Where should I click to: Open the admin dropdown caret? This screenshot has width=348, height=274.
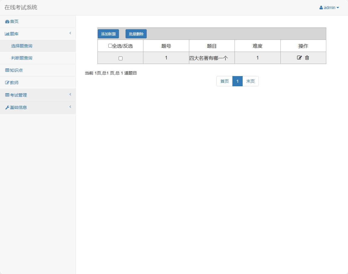point(337,8)
